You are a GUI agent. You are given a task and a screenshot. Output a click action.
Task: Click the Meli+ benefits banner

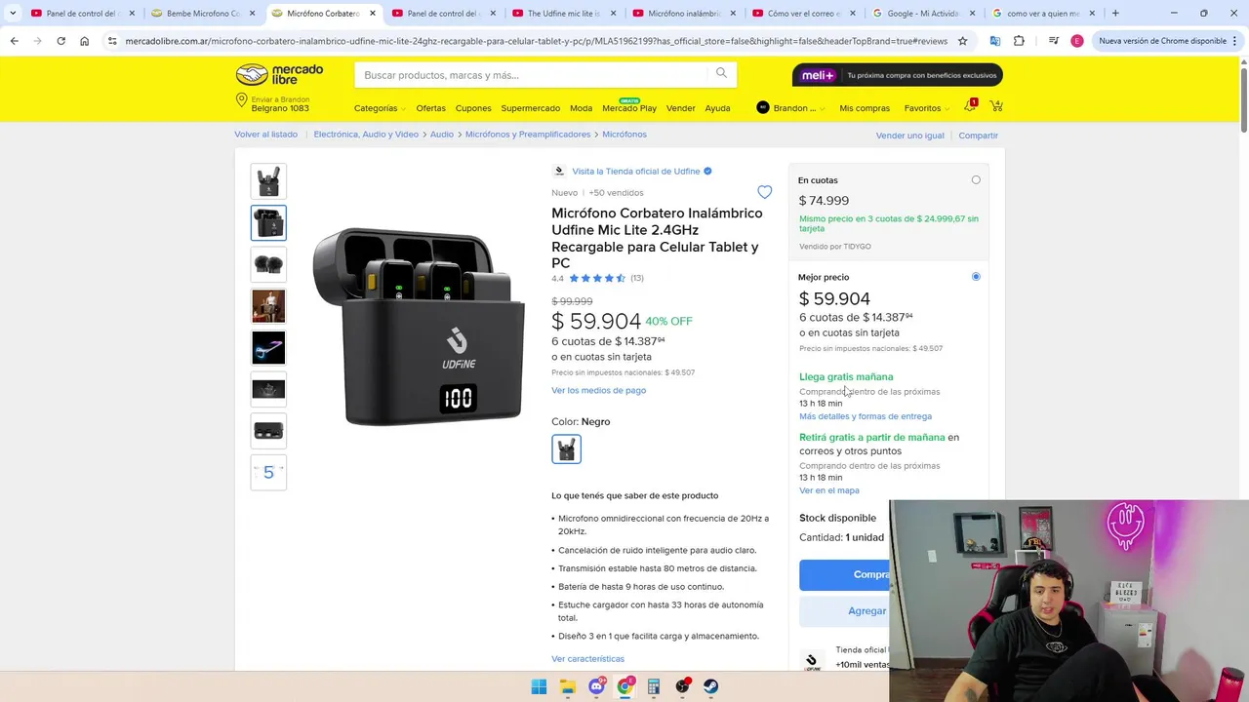tap(897, 75)
